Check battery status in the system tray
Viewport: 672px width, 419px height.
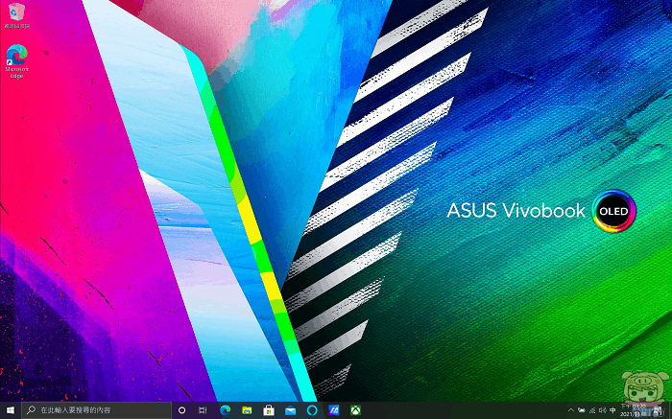click(584, 410)
